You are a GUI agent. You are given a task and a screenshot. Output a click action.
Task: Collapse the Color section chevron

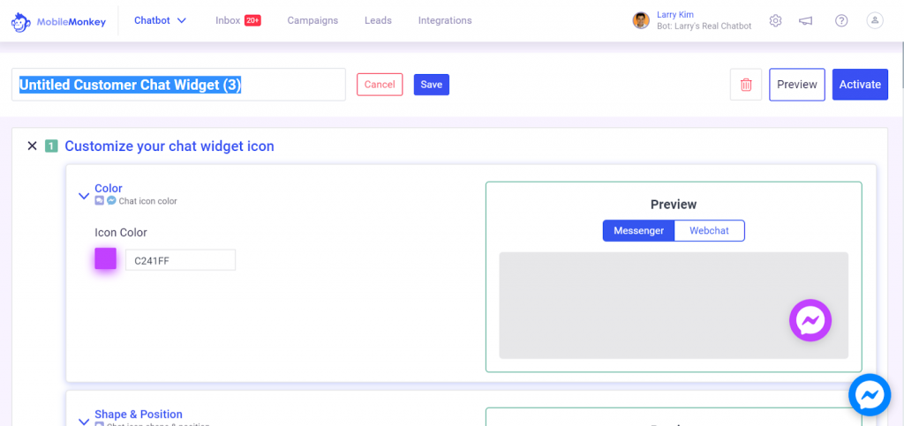pos(83,196)
